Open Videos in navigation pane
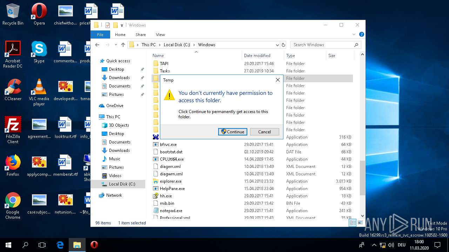The width and height of the screenshot is (449, 252). (x=115, y=176)
